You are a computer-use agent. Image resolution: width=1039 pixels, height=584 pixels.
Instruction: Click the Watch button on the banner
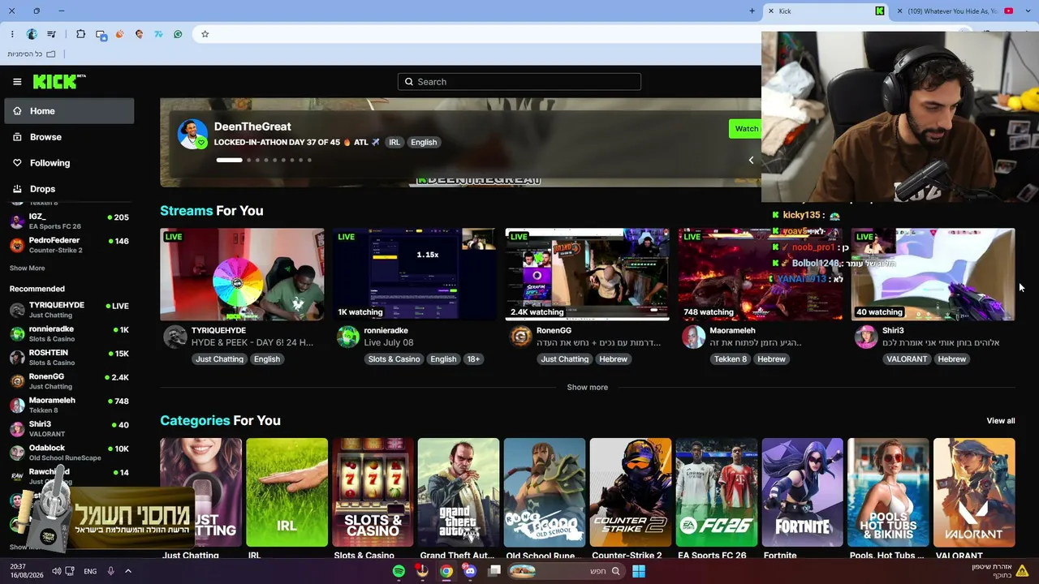746,129
